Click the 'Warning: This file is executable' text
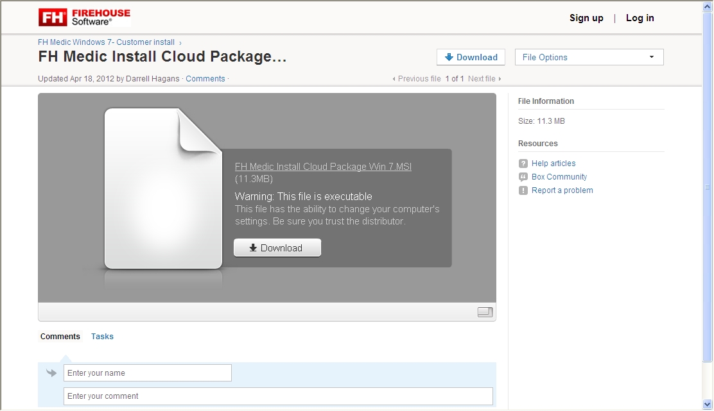 pyautogui.click(x=304, y=196)
